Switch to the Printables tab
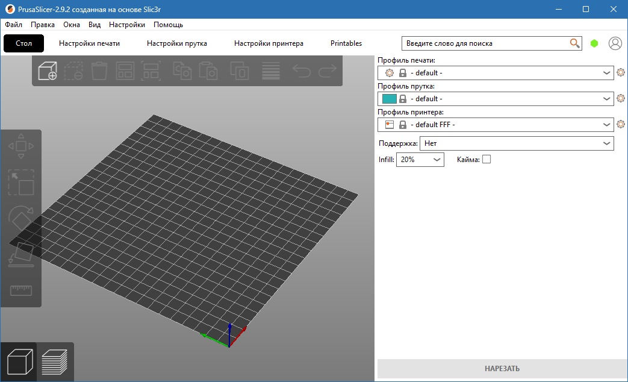The image size is (628, 382). click(346, 43)
